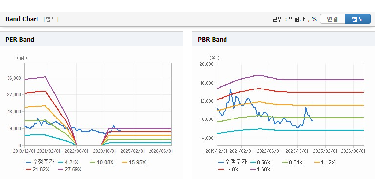The width and height of the screenshot is (375, 179).
Task: Click the 8,000 axis label in PBR chart
Action: coord(208,119)
